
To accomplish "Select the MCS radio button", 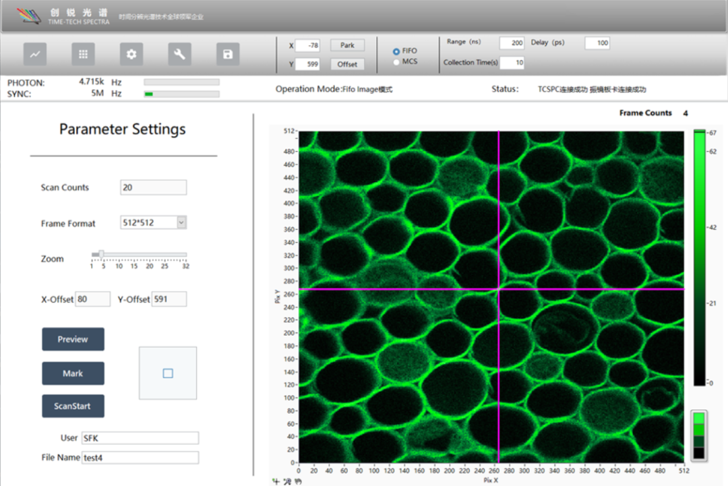I will (396, 62).
